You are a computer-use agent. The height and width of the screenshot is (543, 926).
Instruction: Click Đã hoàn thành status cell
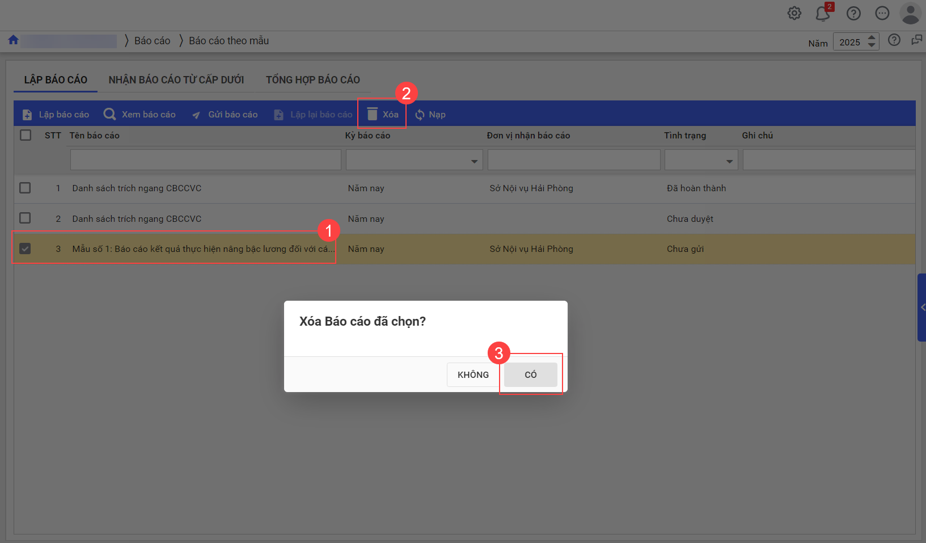(x=696, y=188)
